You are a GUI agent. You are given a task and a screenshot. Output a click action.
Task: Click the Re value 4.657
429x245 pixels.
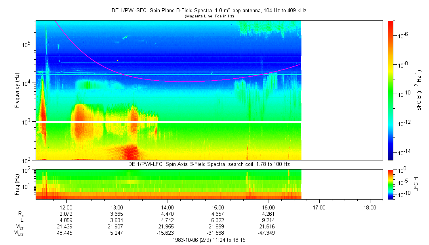click(218, 213)
